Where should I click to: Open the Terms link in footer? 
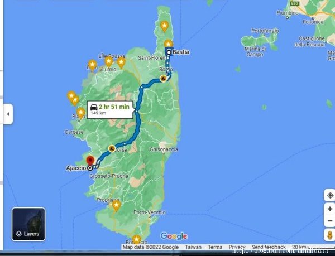215,247
